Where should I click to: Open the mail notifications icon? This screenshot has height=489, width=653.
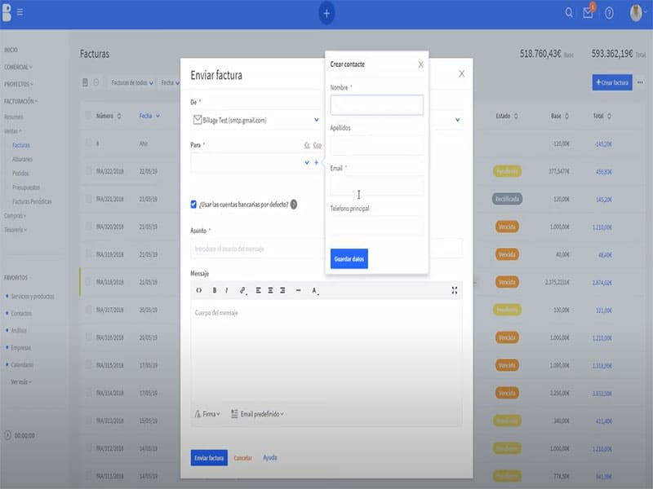click(x=588, y=13)
